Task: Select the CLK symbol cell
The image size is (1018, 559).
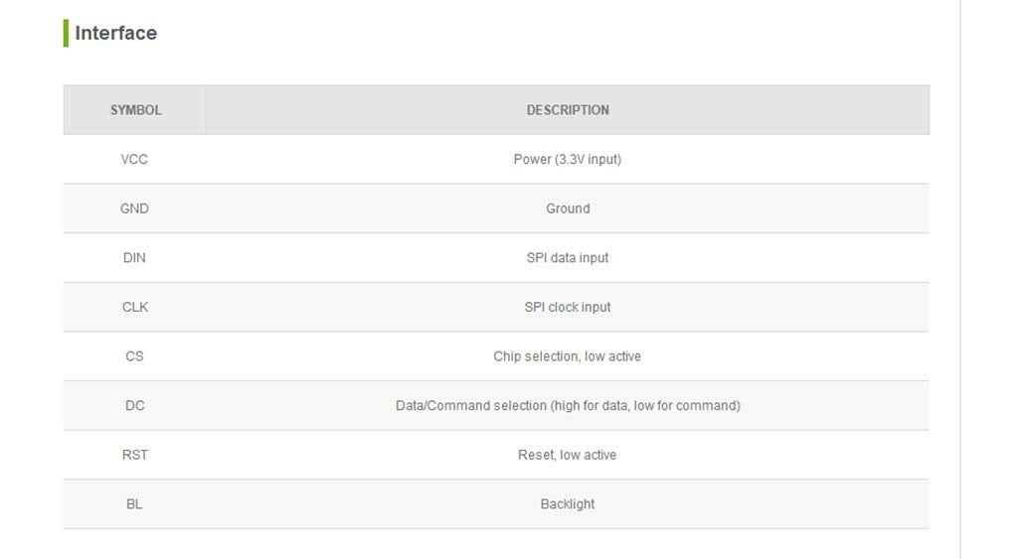Action: [135, 307]
